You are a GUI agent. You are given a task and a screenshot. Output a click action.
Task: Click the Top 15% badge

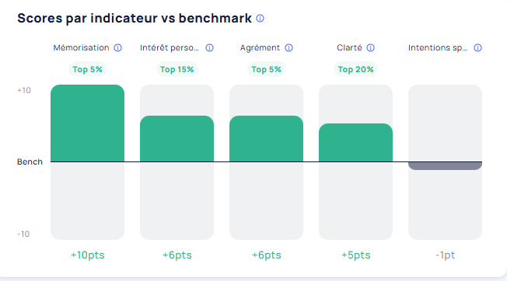tap(177, 69)
